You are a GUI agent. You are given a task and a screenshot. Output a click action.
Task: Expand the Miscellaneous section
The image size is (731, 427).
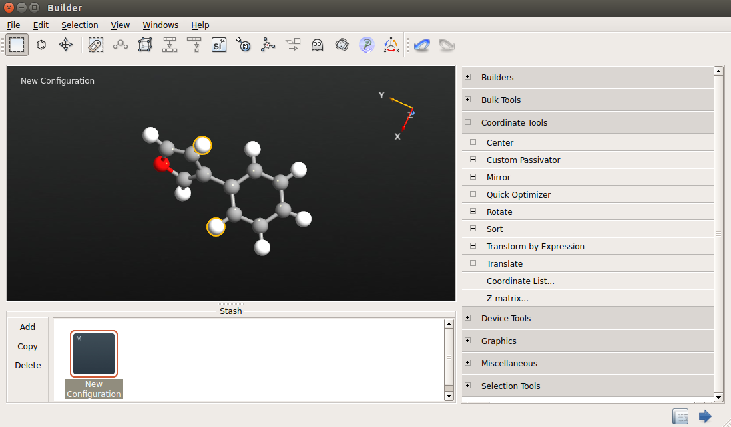pyautogui.click(x=467, y=363)
